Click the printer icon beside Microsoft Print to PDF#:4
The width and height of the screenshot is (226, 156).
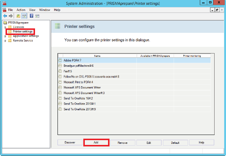pyautogui.click(x=60, y=82)
